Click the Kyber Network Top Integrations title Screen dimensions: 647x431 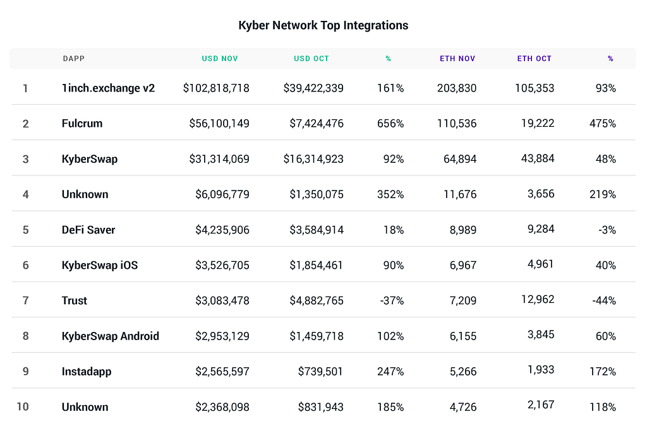pos(323,25)
